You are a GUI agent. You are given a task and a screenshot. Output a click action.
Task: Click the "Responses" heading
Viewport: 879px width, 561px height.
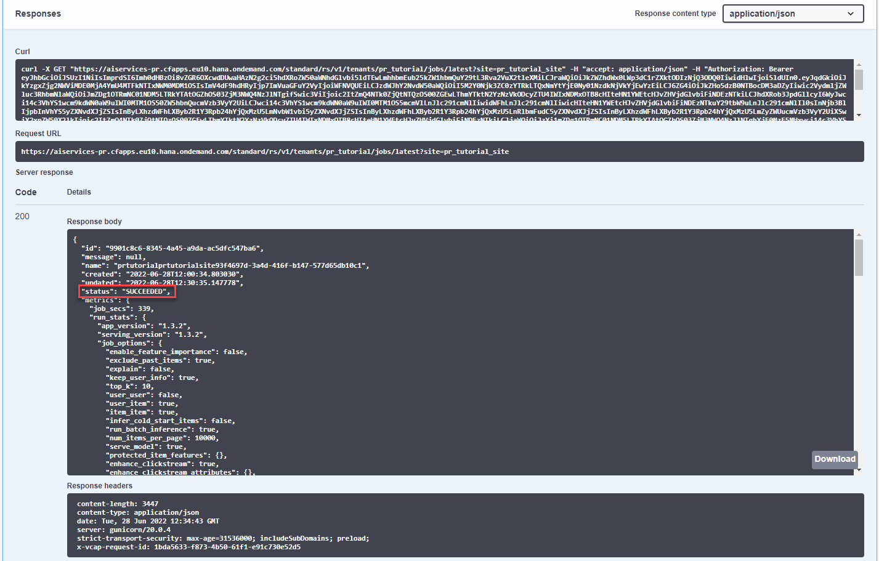[38, 14]
